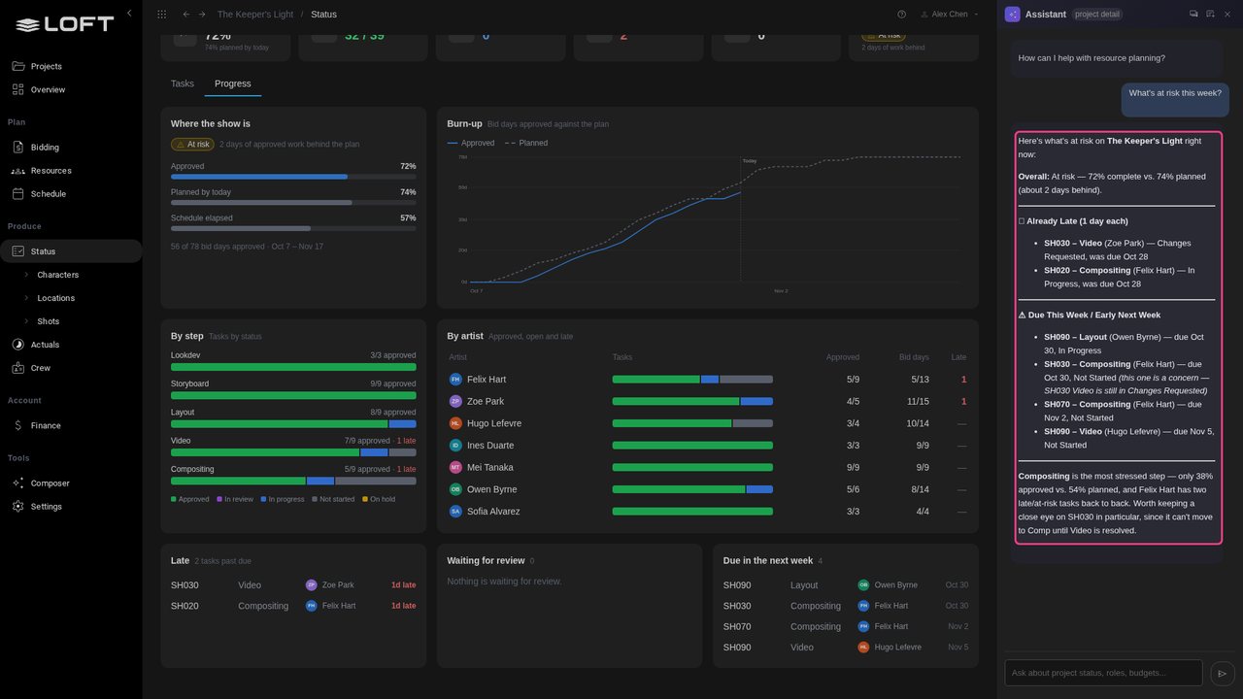
Task: Open the Projects sidebar item
Action: click(71, 66)
